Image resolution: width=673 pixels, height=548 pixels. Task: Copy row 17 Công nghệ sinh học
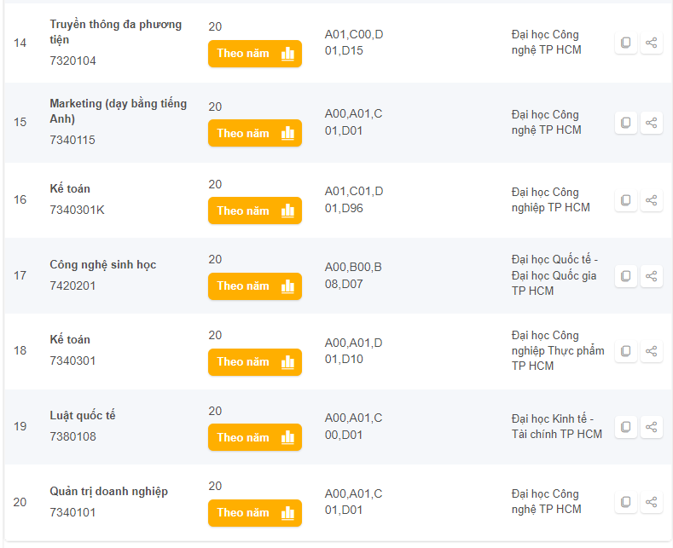point(626,276)
